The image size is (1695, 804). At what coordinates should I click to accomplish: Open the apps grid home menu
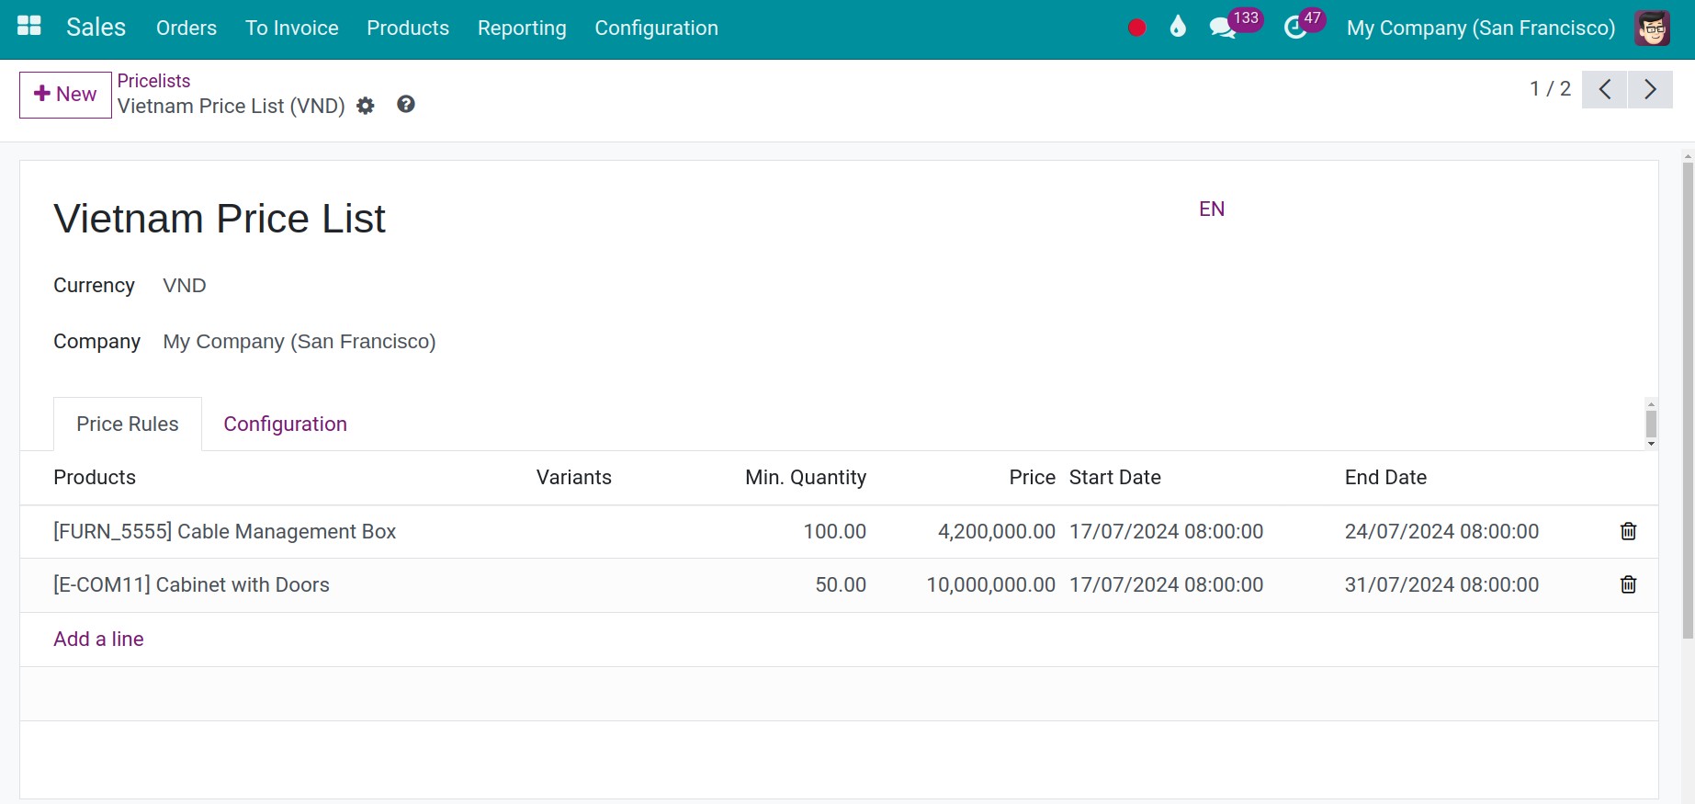coord(29,26)
